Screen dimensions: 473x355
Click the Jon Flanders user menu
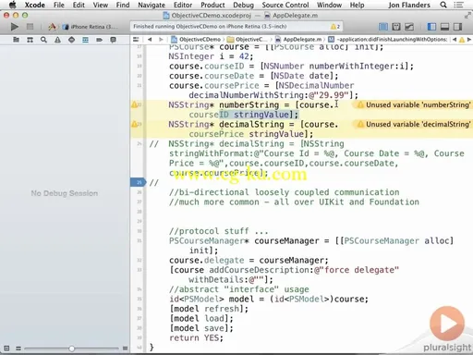[409, 5]
